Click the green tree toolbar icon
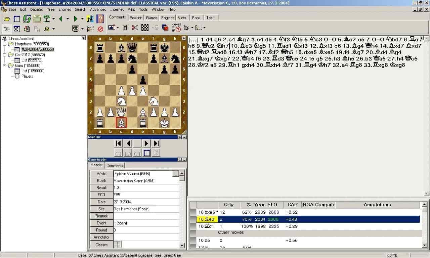The image size is (430, 258). click(x=47, y=19)
